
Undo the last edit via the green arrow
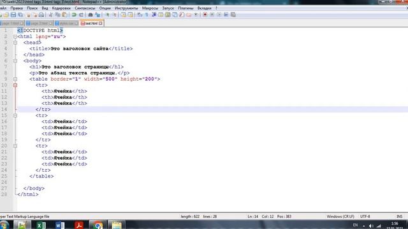(x=74, y=15)
